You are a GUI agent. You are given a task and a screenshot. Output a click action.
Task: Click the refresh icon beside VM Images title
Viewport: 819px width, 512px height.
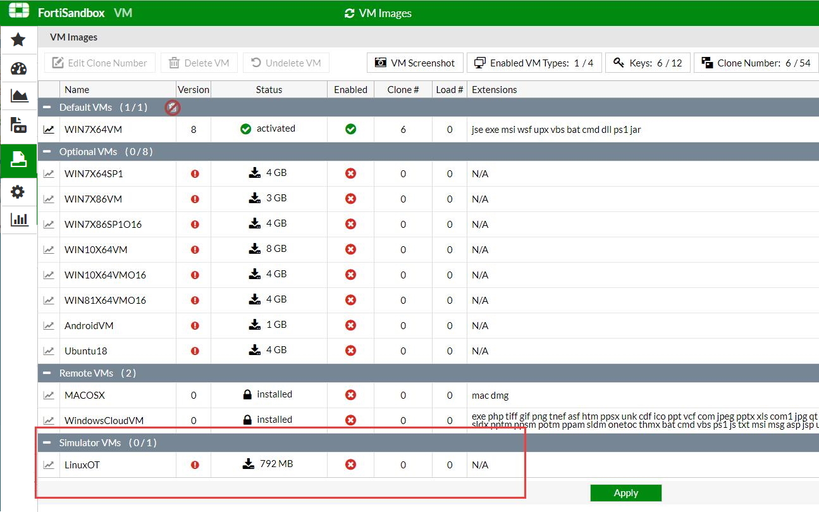tap(349, 13)
